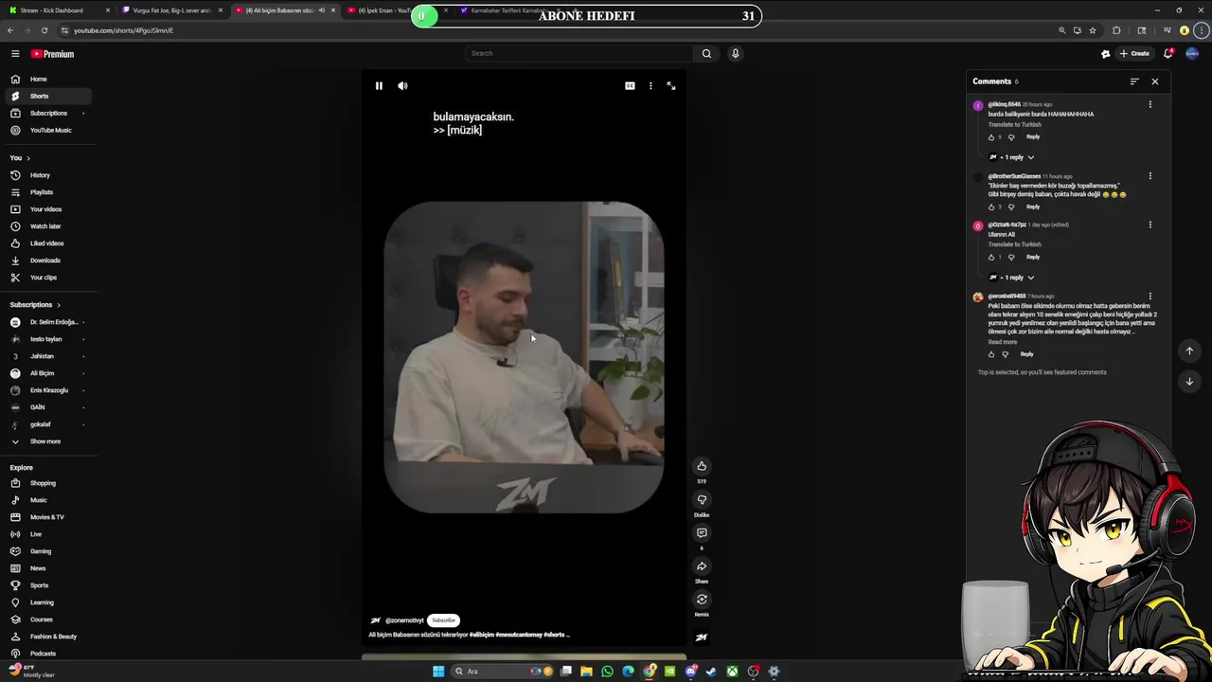Image resolution: width=1212 pixels, height=682 pixels.
Task: Enter fullscreen on the Shorts player
Action: click(x=671, y=86)
